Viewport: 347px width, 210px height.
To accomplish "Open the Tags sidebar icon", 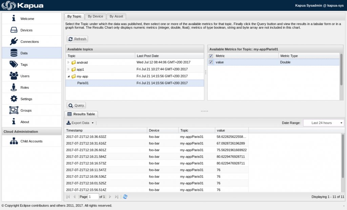I will [14, 64].
